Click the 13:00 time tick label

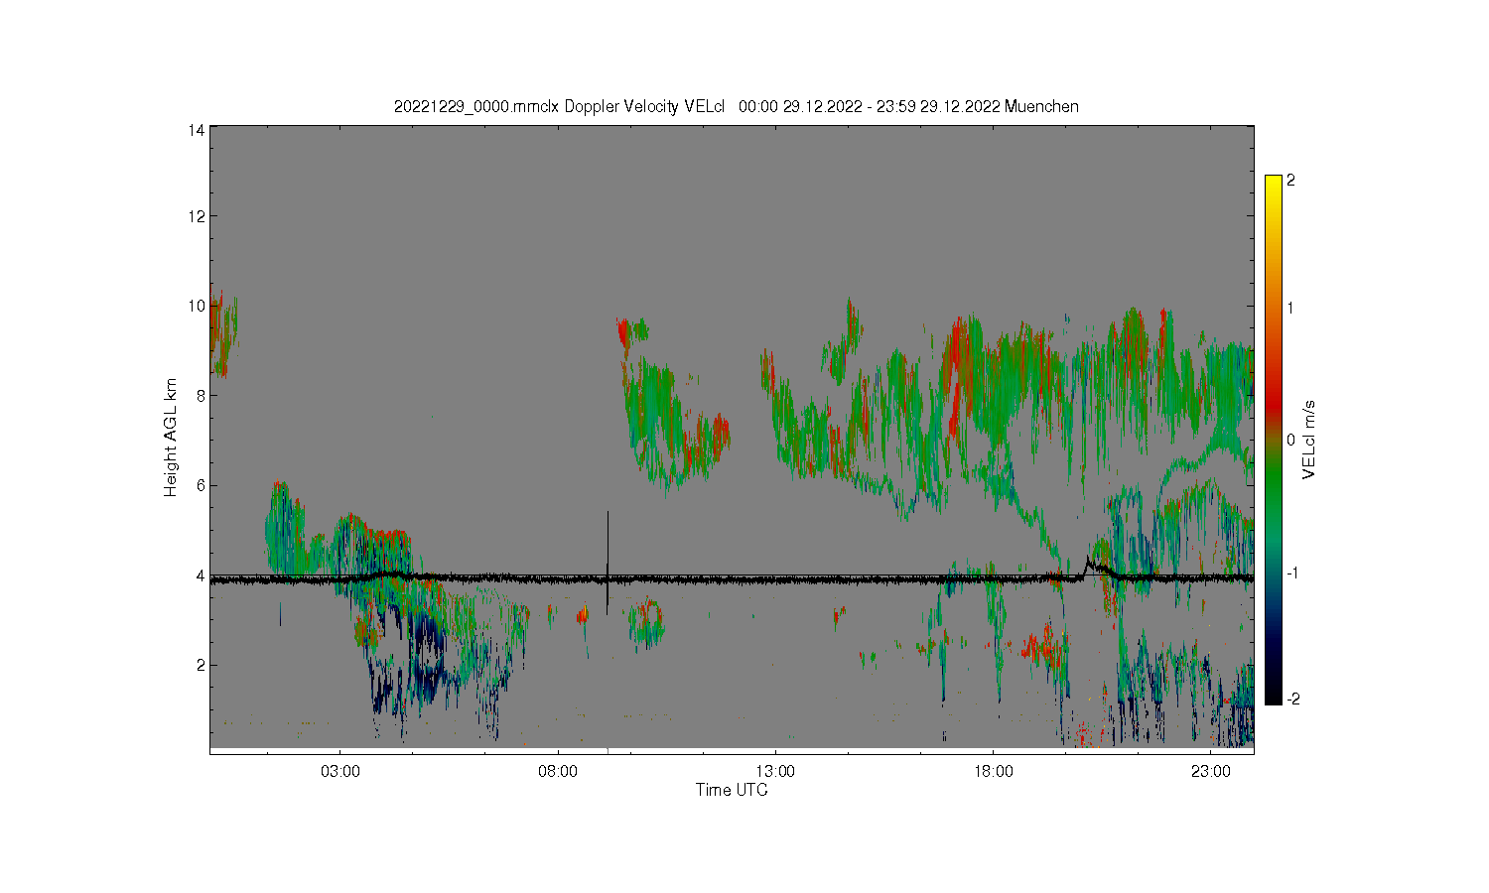775,771
